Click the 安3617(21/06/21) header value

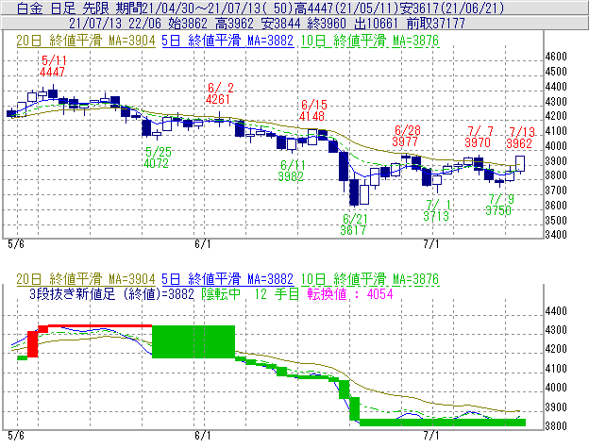tap(452, 8)
